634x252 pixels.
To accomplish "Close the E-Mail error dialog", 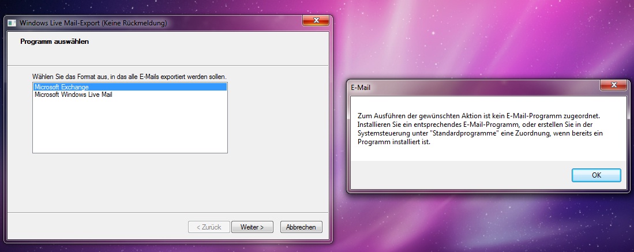I will 613,85.
